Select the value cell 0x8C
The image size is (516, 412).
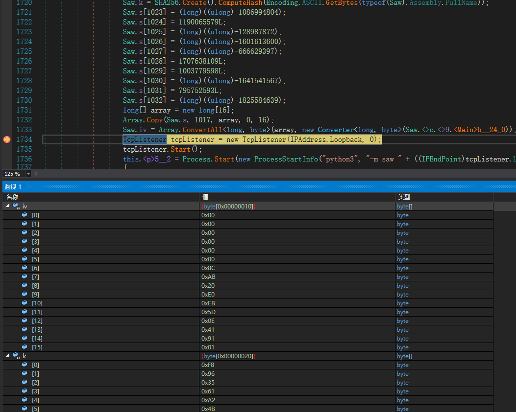click(297, 268)
